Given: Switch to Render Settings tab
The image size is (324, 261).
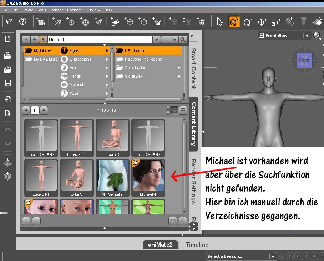Looking at the screenshot, I should (193, 182).
